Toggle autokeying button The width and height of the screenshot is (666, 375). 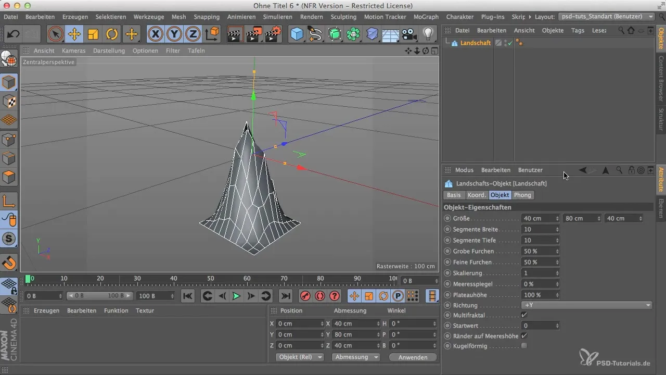point(320,296)
